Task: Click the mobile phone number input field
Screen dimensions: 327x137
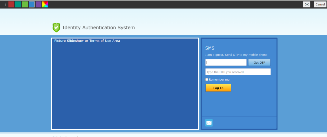Action: coord(226,62)
